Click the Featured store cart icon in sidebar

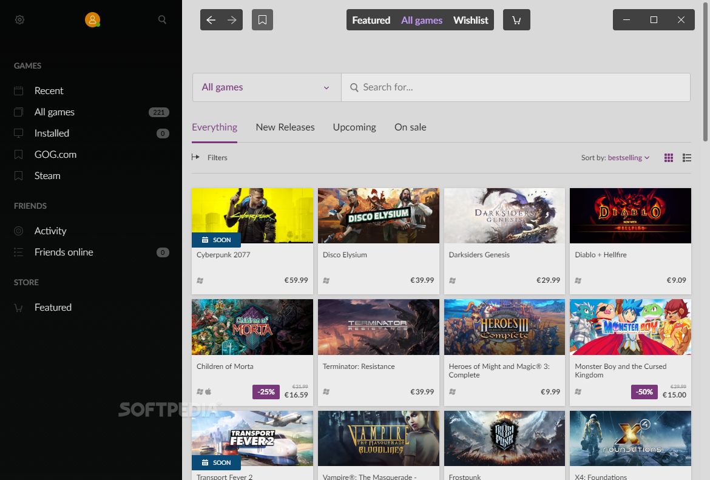[x=19, y=308]
